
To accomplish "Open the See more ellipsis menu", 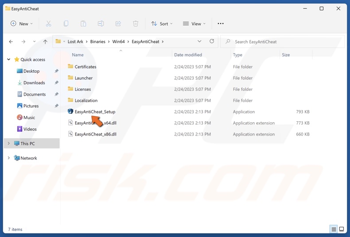I will point(221,23).
